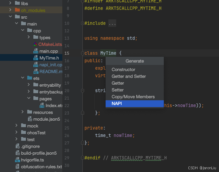
Task: Collapse the ets folder
Action: tap(22, 78)
